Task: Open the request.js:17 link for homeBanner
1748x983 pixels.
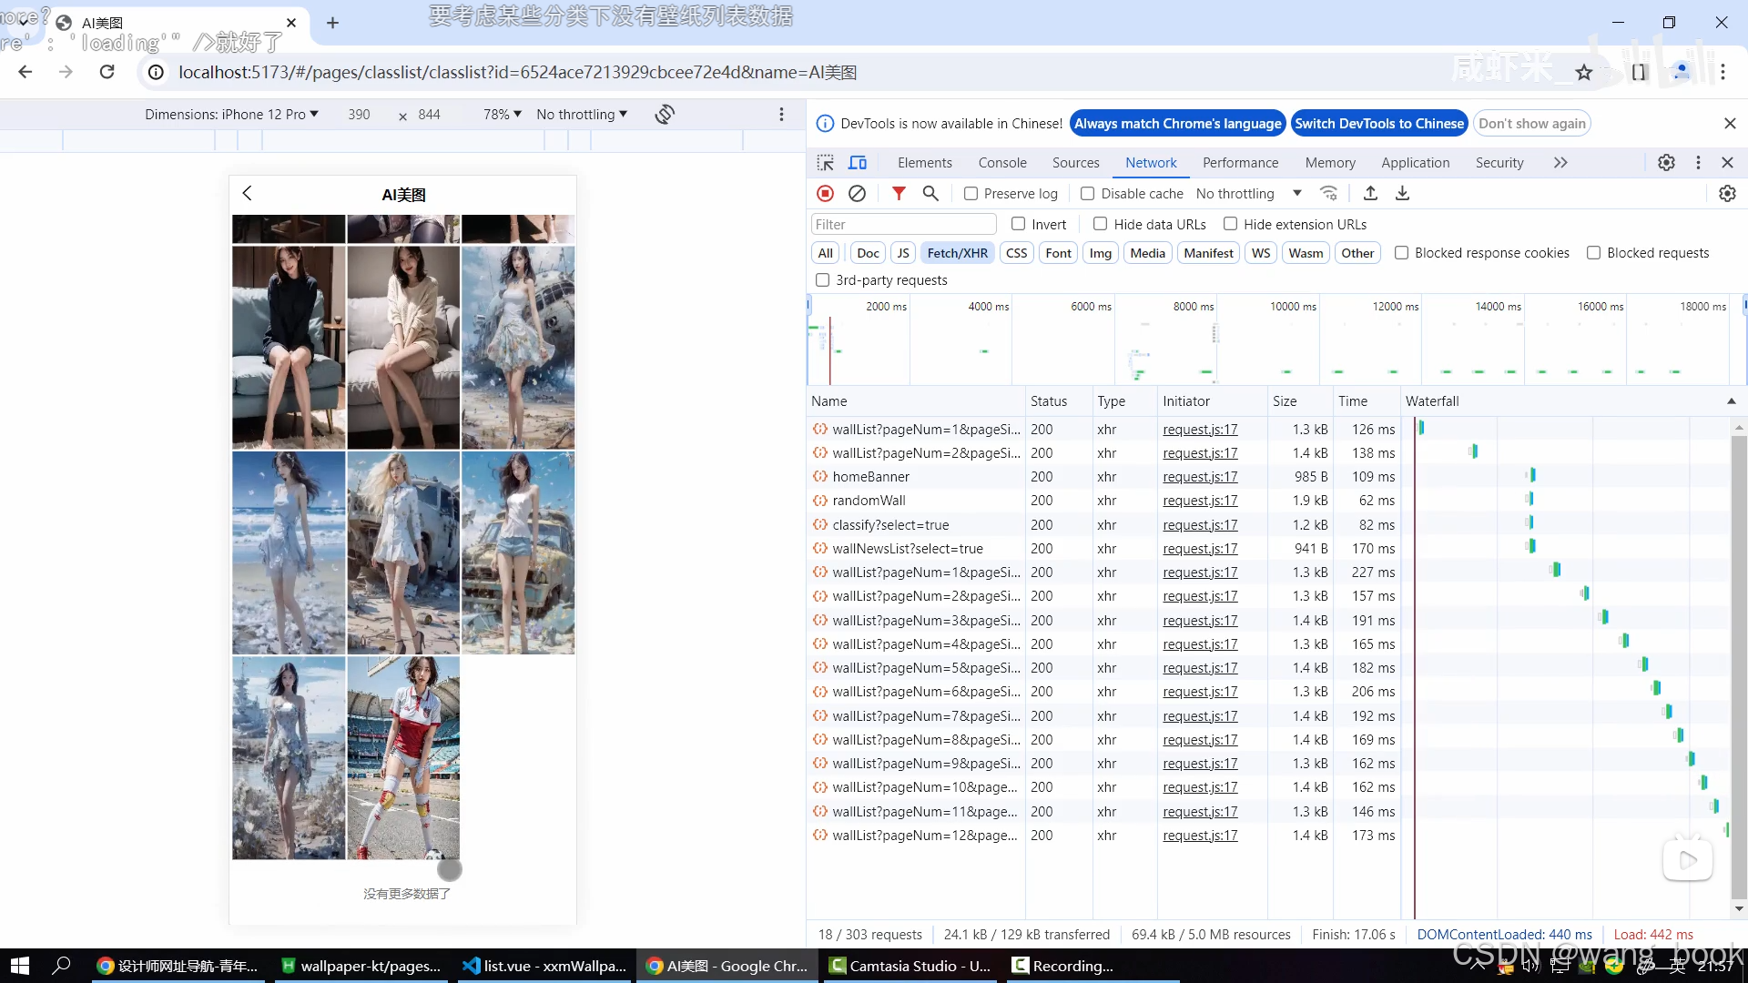Action: [1199, 476]
